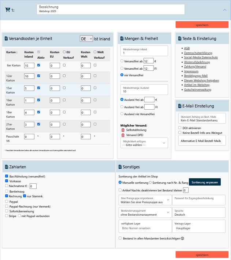Open the Möglichkeit anfügen dropdown
The width and height of the screenshot is (231, 260).
point(144,143)
